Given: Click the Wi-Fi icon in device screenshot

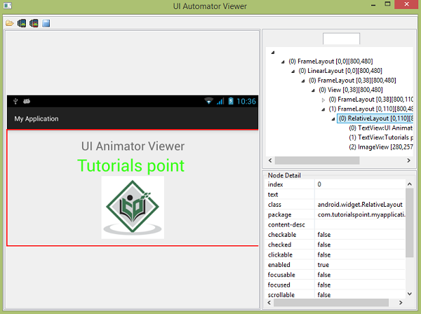Looking at the screenshot, I should (208, 101).
